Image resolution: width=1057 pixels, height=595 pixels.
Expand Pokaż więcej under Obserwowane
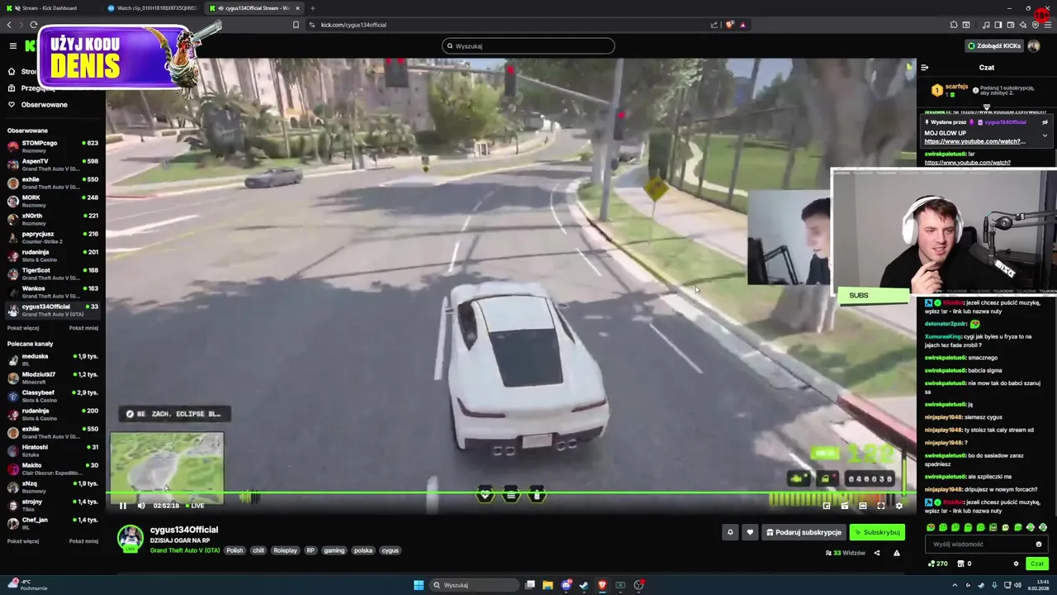(x=23, y=328)
